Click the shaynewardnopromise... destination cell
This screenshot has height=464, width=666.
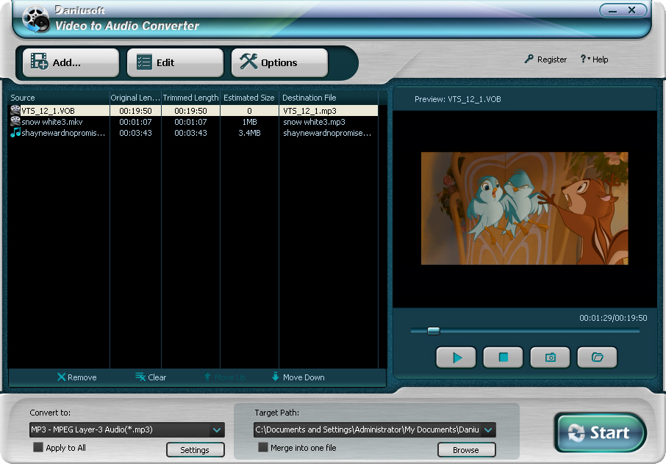pyautogui.click(x=329, y=133)
